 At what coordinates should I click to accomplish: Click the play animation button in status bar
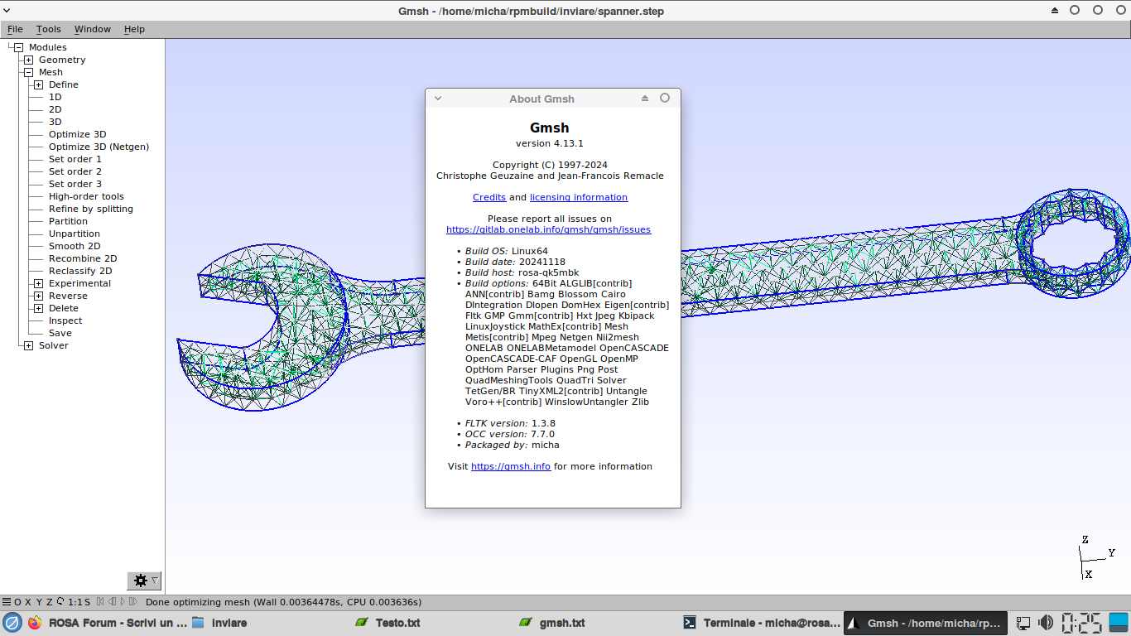[123, 602]
